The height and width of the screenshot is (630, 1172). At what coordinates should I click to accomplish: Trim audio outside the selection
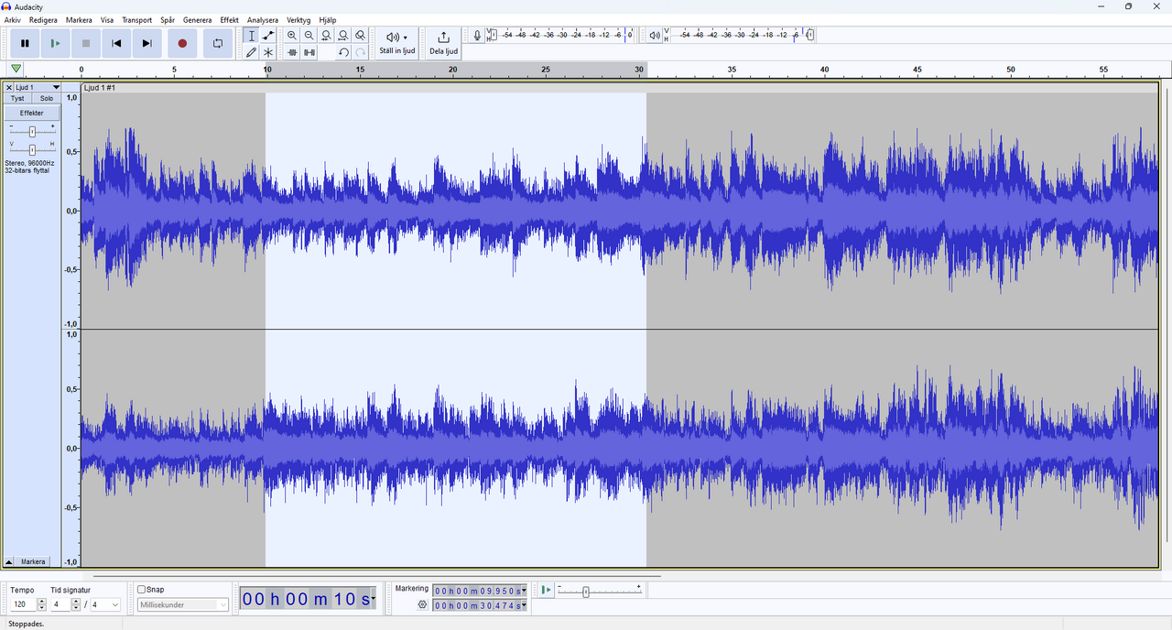pyautogui.click(x=292, y=52)
